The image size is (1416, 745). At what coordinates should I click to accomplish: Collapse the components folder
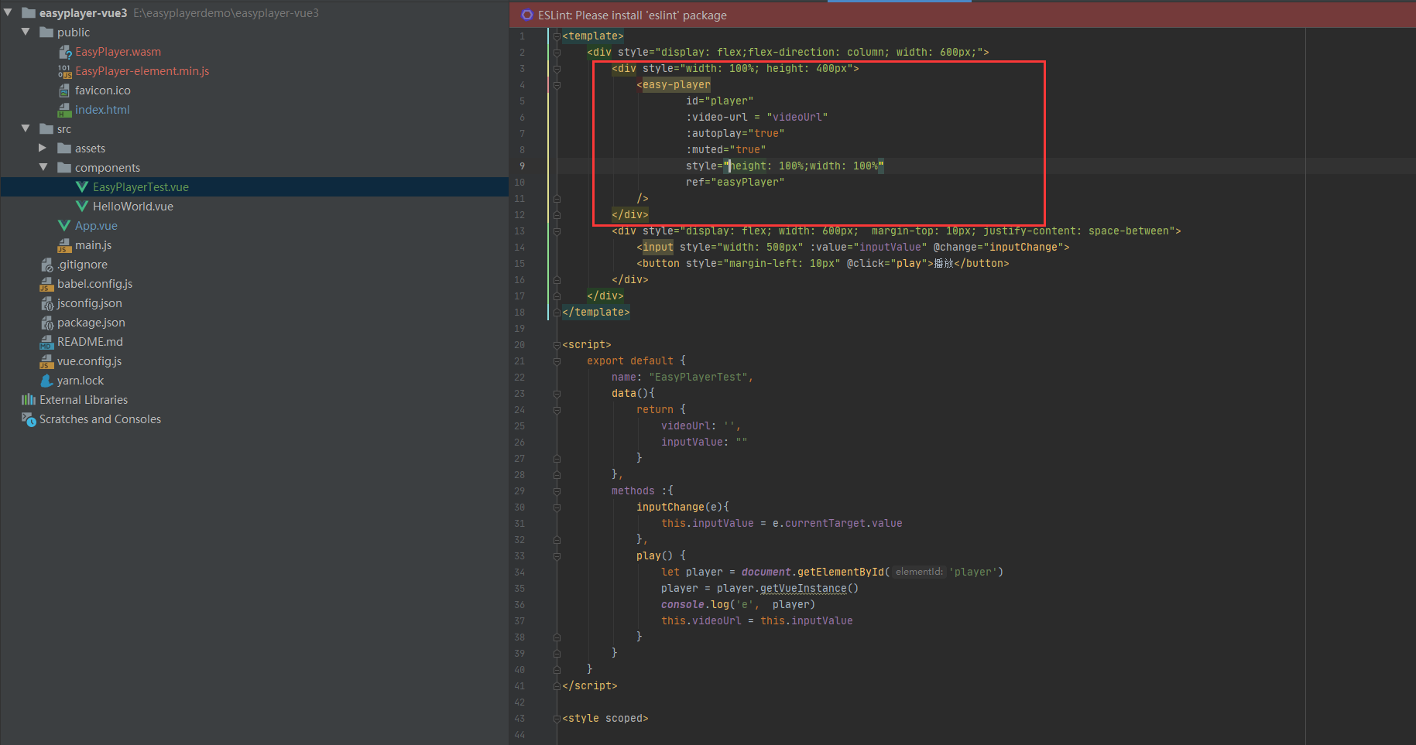[x=44, y=167]
